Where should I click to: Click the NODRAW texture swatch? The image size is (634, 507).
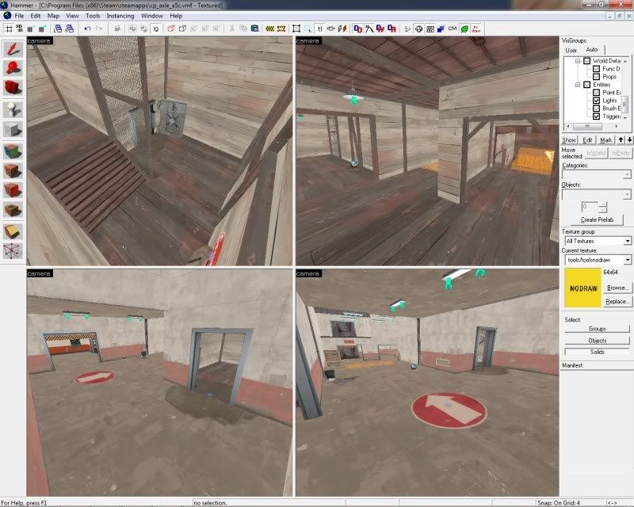coord(582,288)
